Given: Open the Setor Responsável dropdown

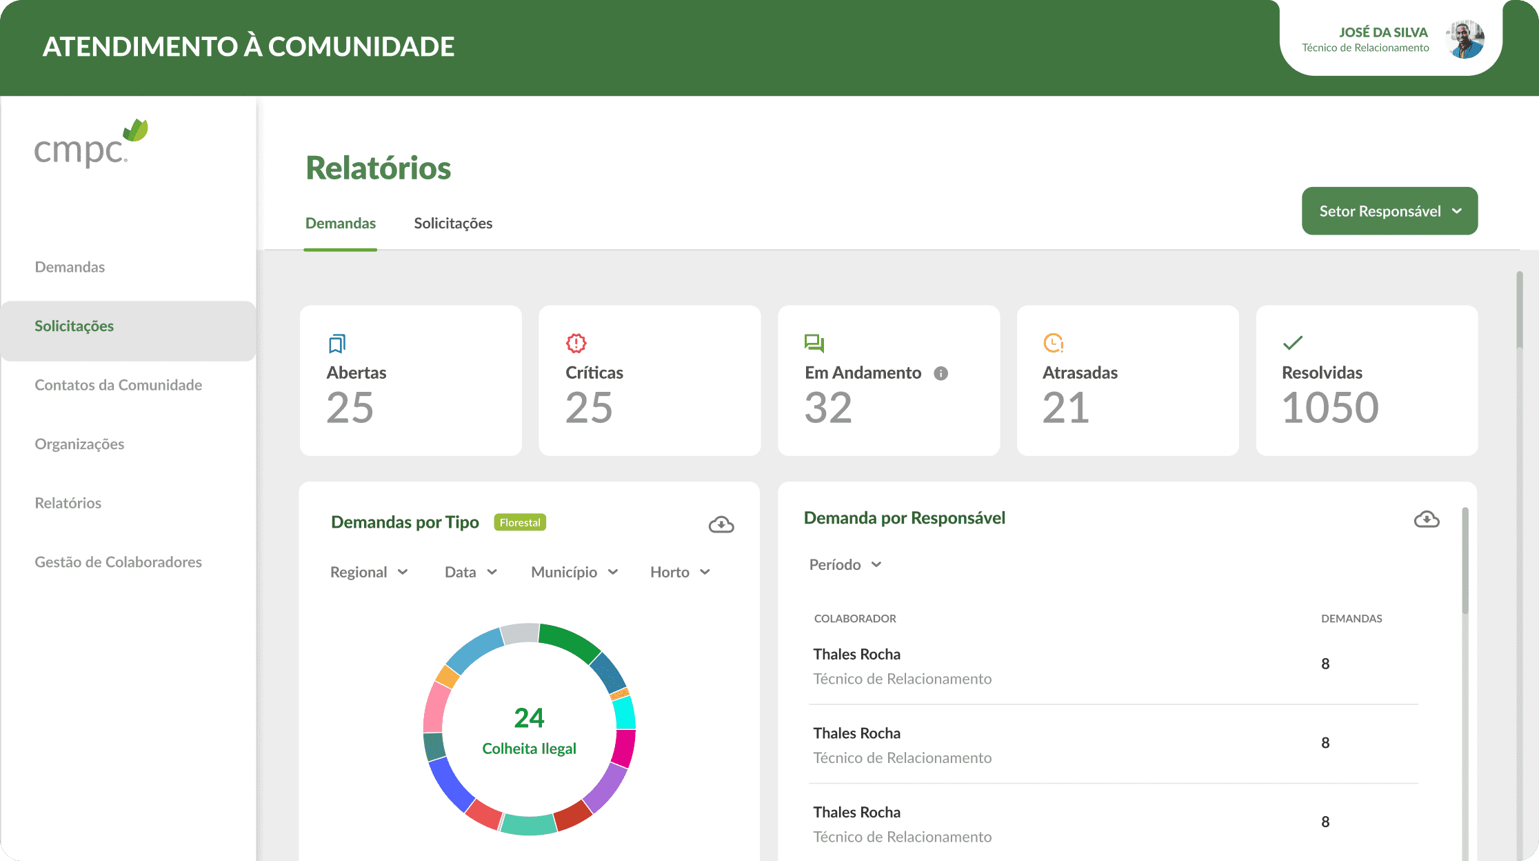Looking at the screenshot, I should pos(1389,211).
